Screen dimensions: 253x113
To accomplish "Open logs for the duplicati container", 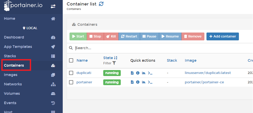I will pos(132,73).
